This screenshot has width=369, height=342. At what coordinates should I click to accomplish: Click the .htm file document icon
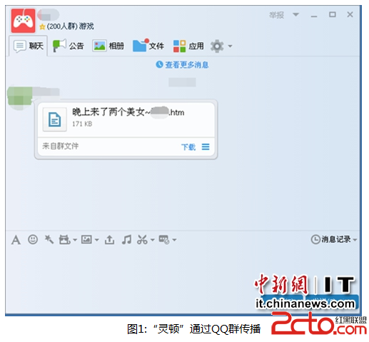tap(55, 119)
